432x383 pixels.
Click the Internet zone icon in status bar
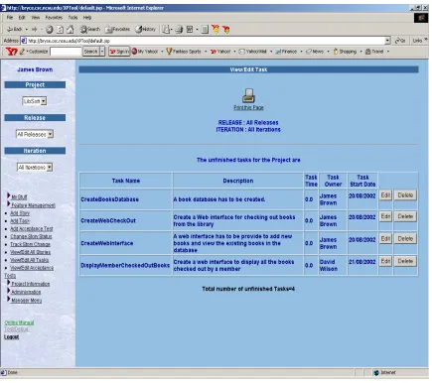click(376, 373)
